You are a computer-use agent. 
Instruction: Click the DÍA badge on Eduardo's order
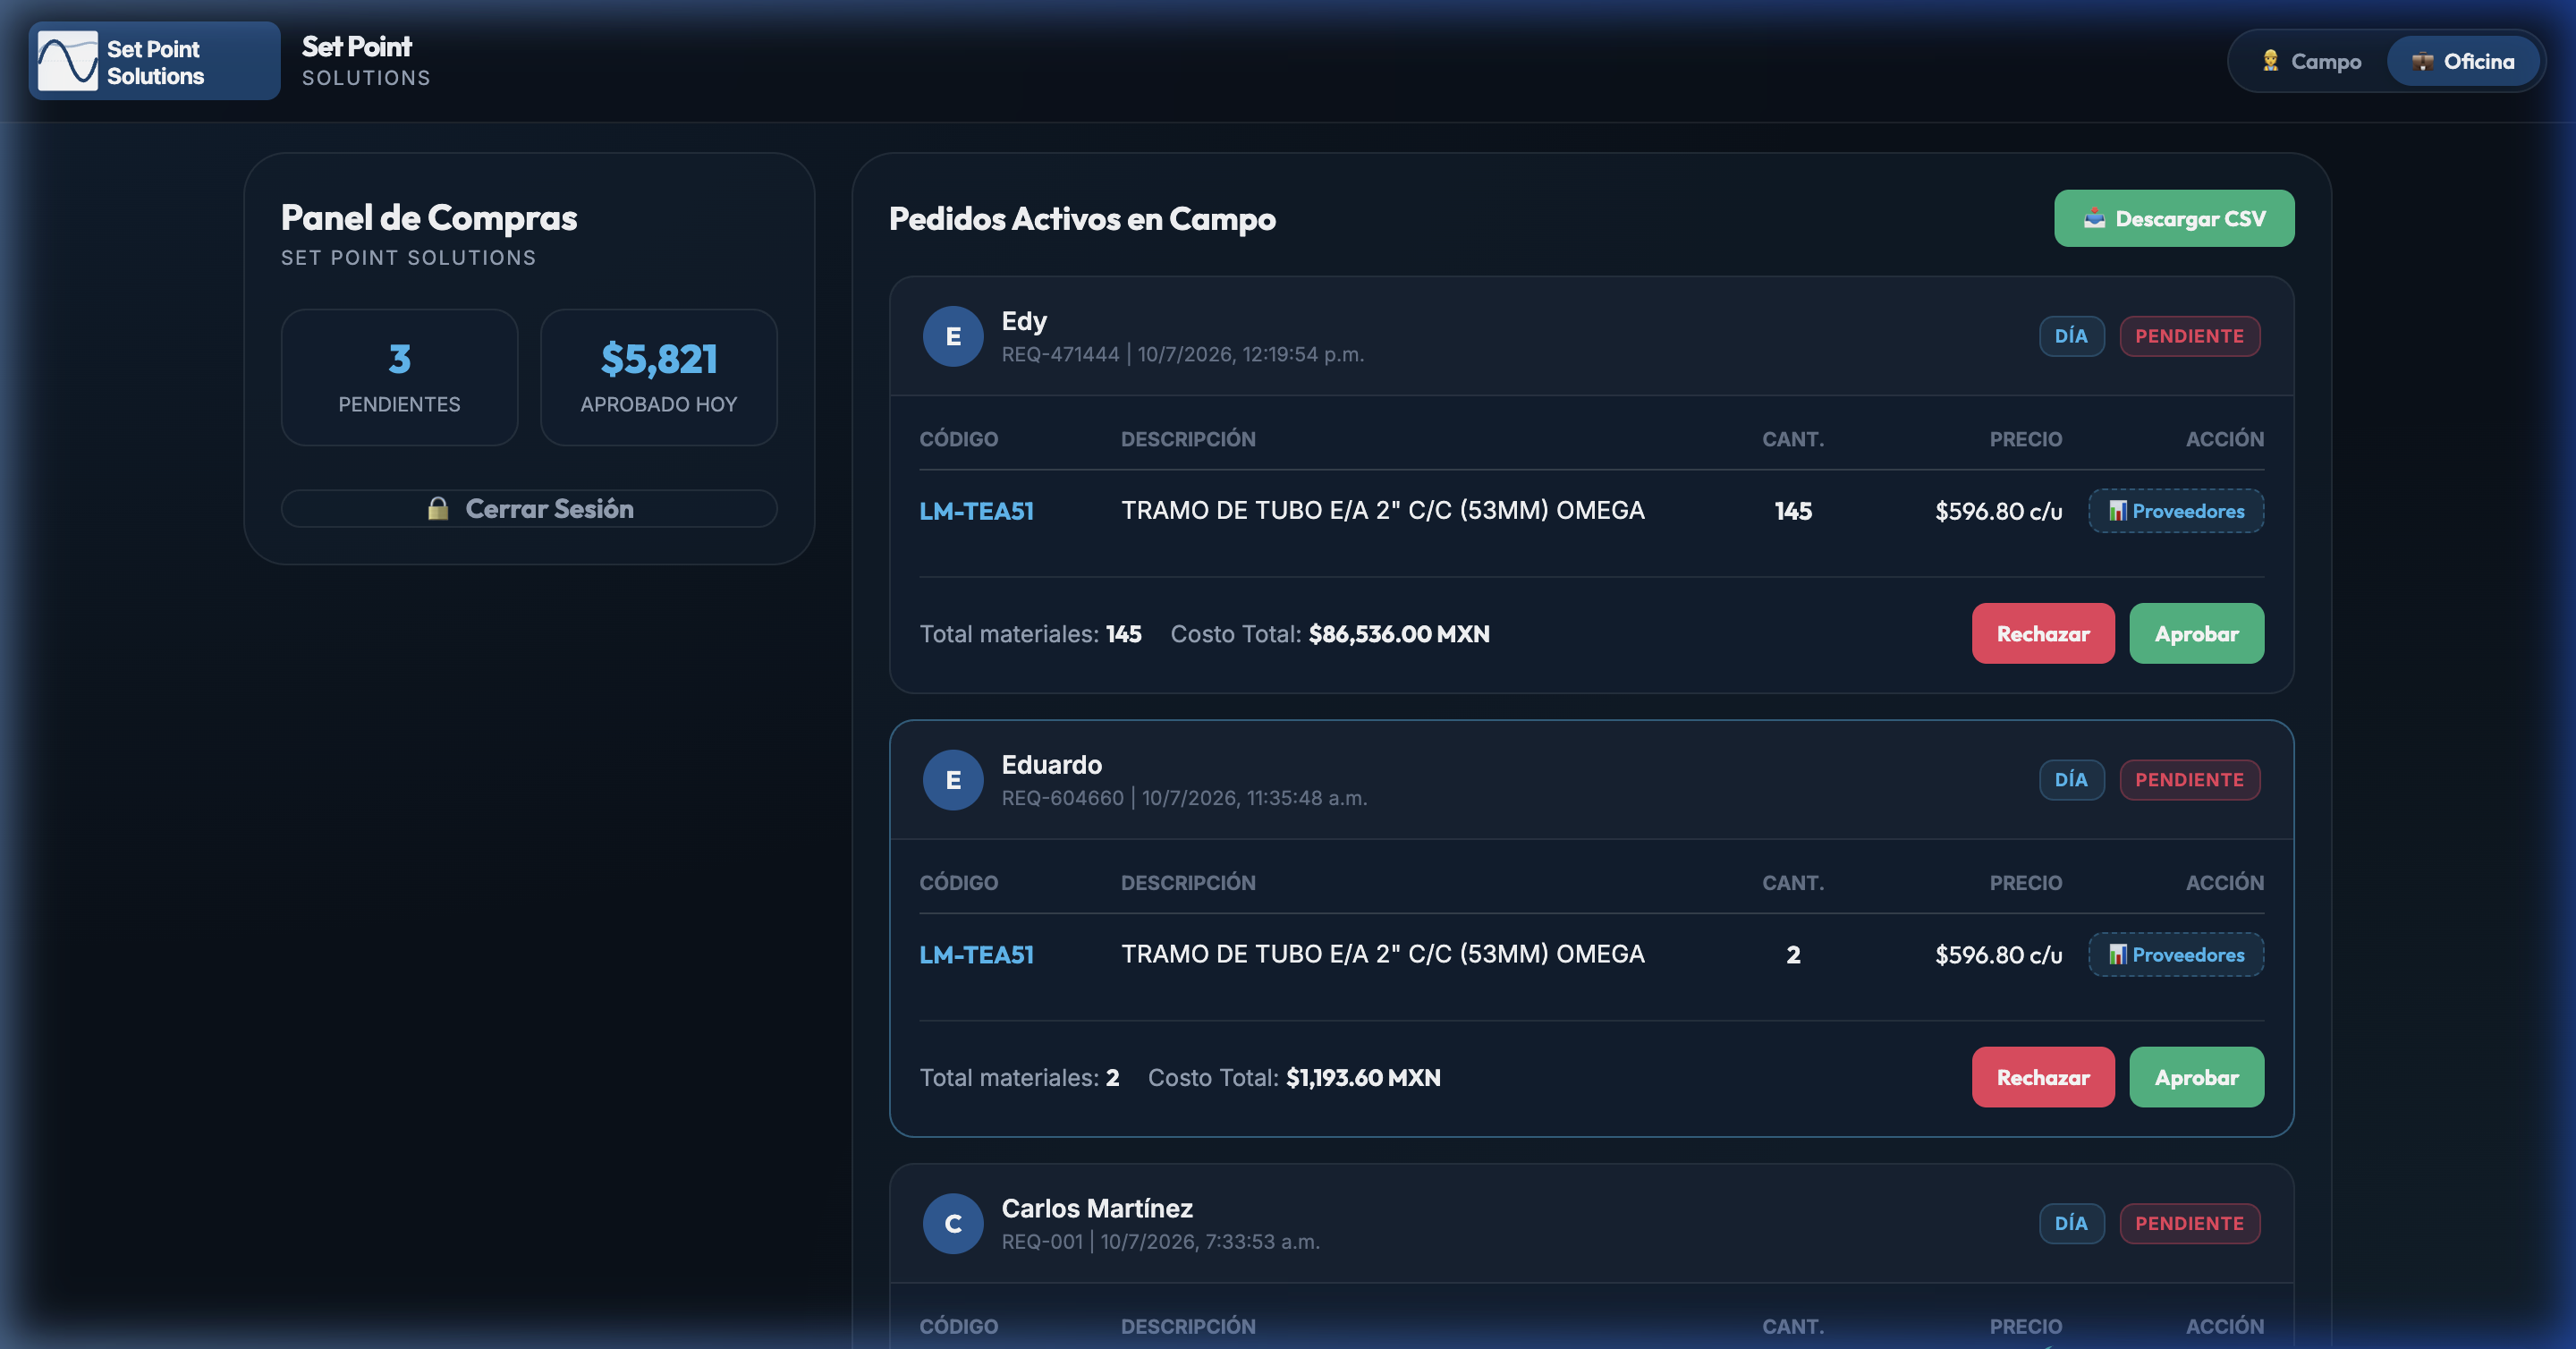point(2071,780)
